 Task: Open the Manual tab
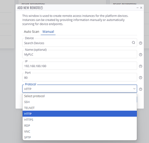(48, 32)
